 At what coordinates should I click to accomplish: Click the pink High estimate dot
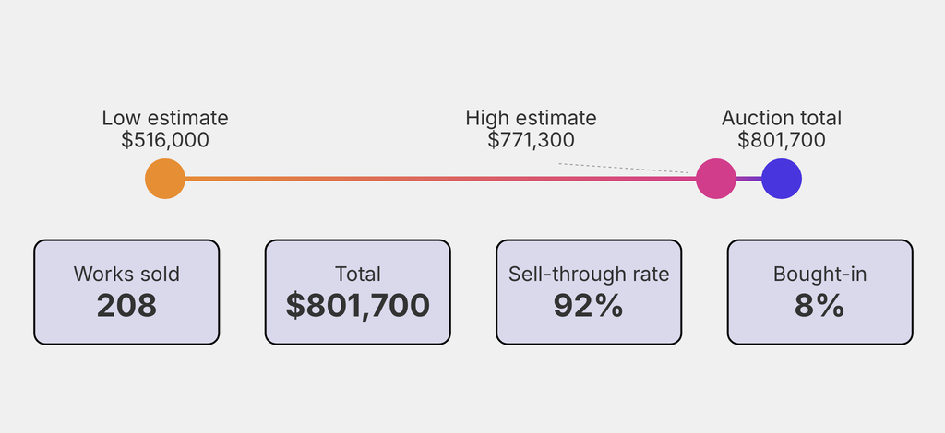[715, 179]
